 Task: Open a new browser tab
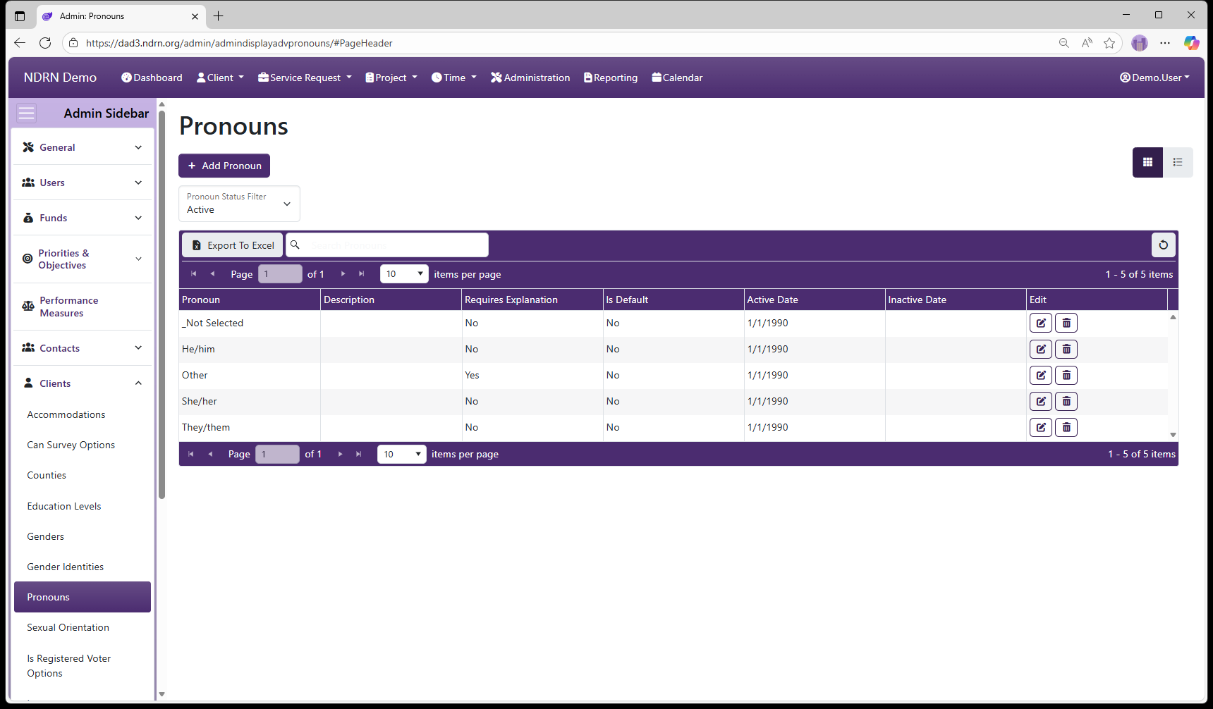pos(219,16)
